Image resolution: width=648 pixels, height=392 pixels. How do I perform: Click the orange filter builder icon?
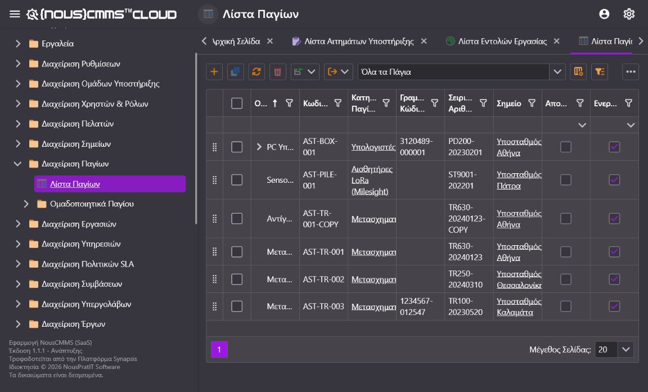pyautogui.click(x=600, y=72)
